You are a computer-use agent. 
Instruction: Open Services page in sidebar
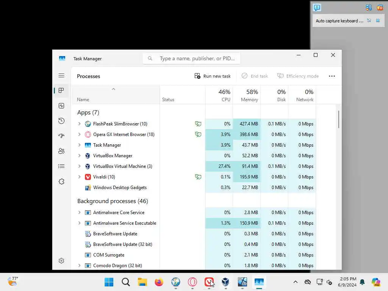point(61,181)
